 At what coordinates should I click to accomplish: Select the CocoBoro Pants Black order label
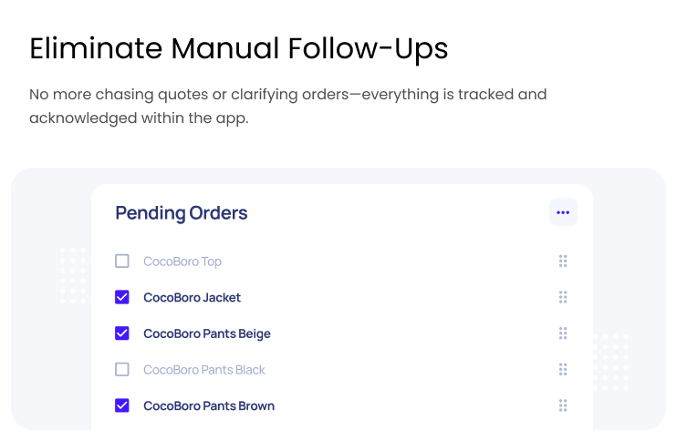point(204,370)
